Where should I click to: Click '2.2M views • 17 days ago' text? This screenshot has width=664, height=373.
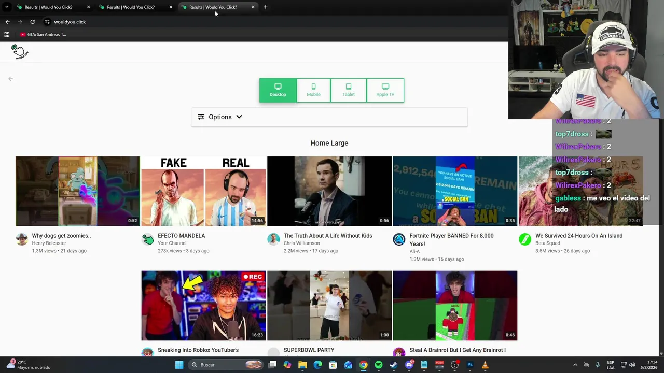(x=311, y=251)
